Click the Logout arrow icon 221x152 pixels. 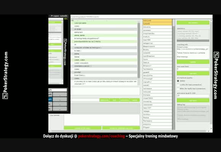point(52,16)
